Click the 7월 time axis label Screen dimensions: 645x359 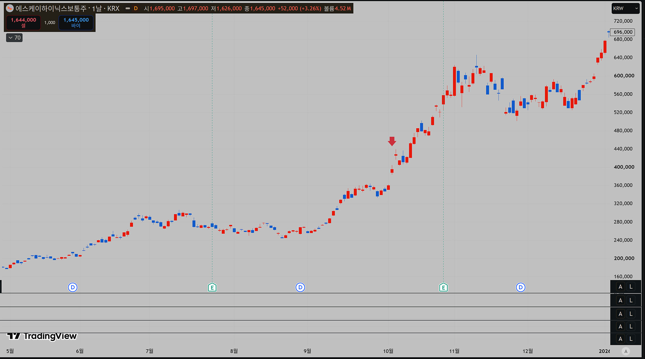(149, 351)
